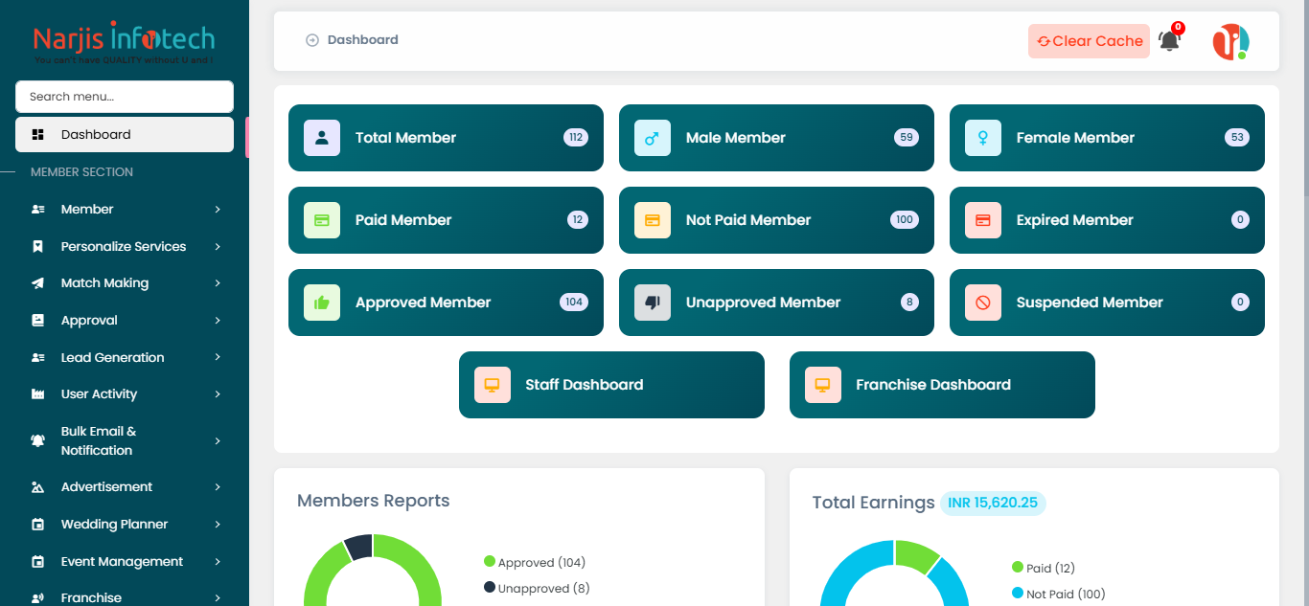The image size is (1309, 606).
Task: Click the Approved Member thumbs-up icon
Action: click(322, 303)
